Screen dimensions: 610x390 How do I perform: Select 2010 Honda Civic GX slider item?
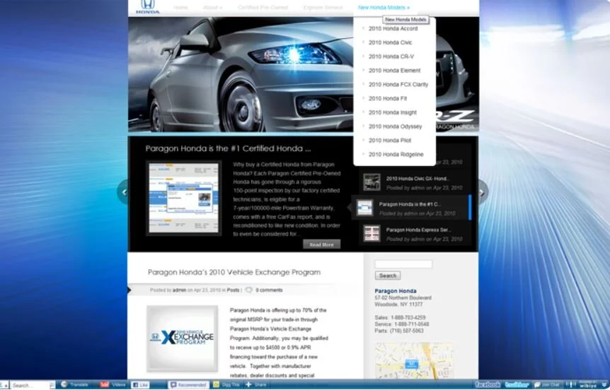pos(415,182)
